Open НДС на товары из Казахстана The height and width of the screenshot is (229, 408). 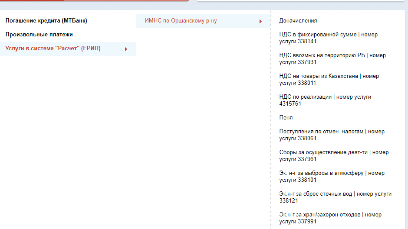coord(329,80)
